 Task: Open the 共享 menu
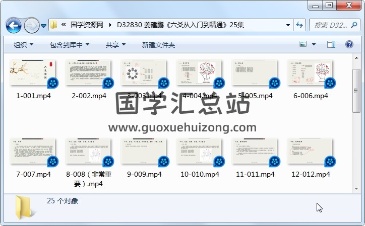click(115, 45)
